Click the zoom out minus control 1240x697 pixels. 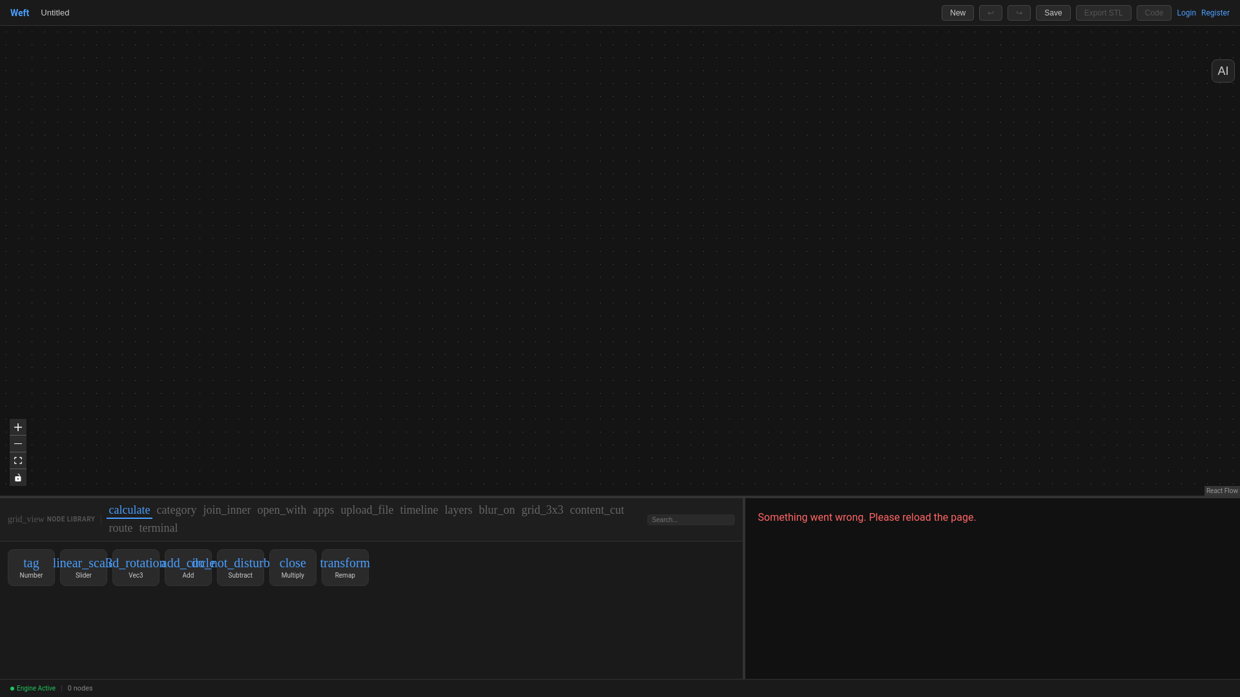coord(18,444)
